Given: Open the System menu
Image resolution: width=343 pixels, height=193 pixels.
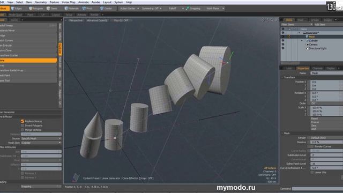Looking at the screenshot, I should point(119,2).
